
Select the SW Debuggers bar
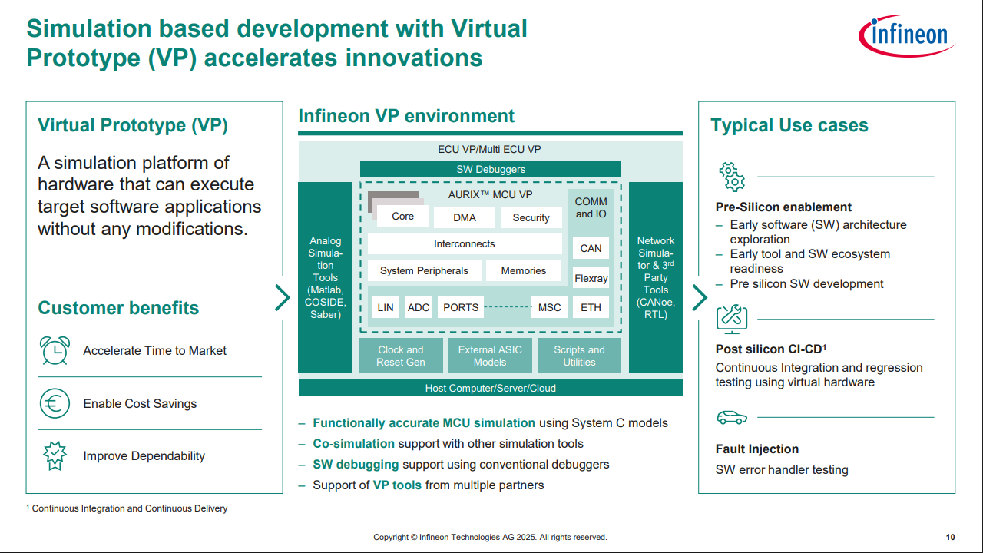pyautogui.click(x=490, y=169)
